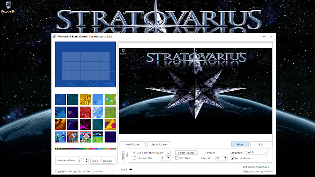315x177 pixels.
Task: Pick a color from the color strip
Action: (85, 148)
